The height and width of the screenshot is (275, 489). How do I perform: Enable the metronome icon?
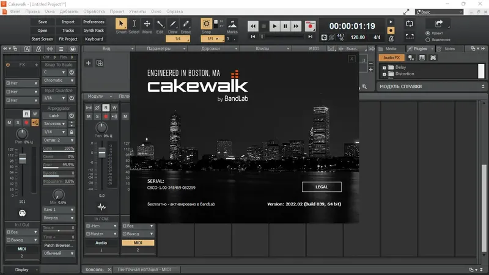(391, 38)
